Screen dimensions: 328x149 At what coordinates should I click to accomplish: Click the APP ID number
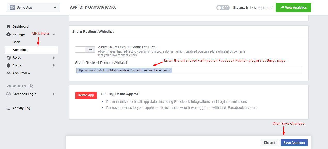pos(100,8)
